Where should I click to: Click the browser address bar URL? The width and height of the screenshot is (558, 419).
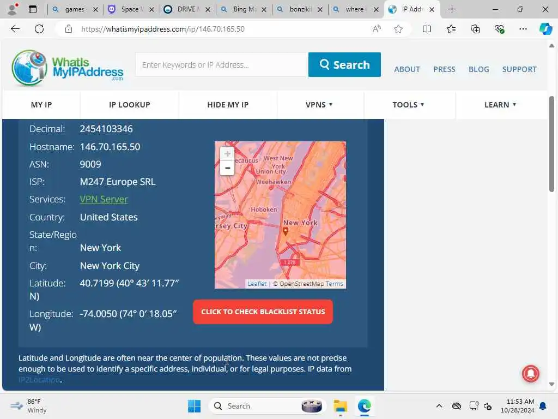click(162, 29)
